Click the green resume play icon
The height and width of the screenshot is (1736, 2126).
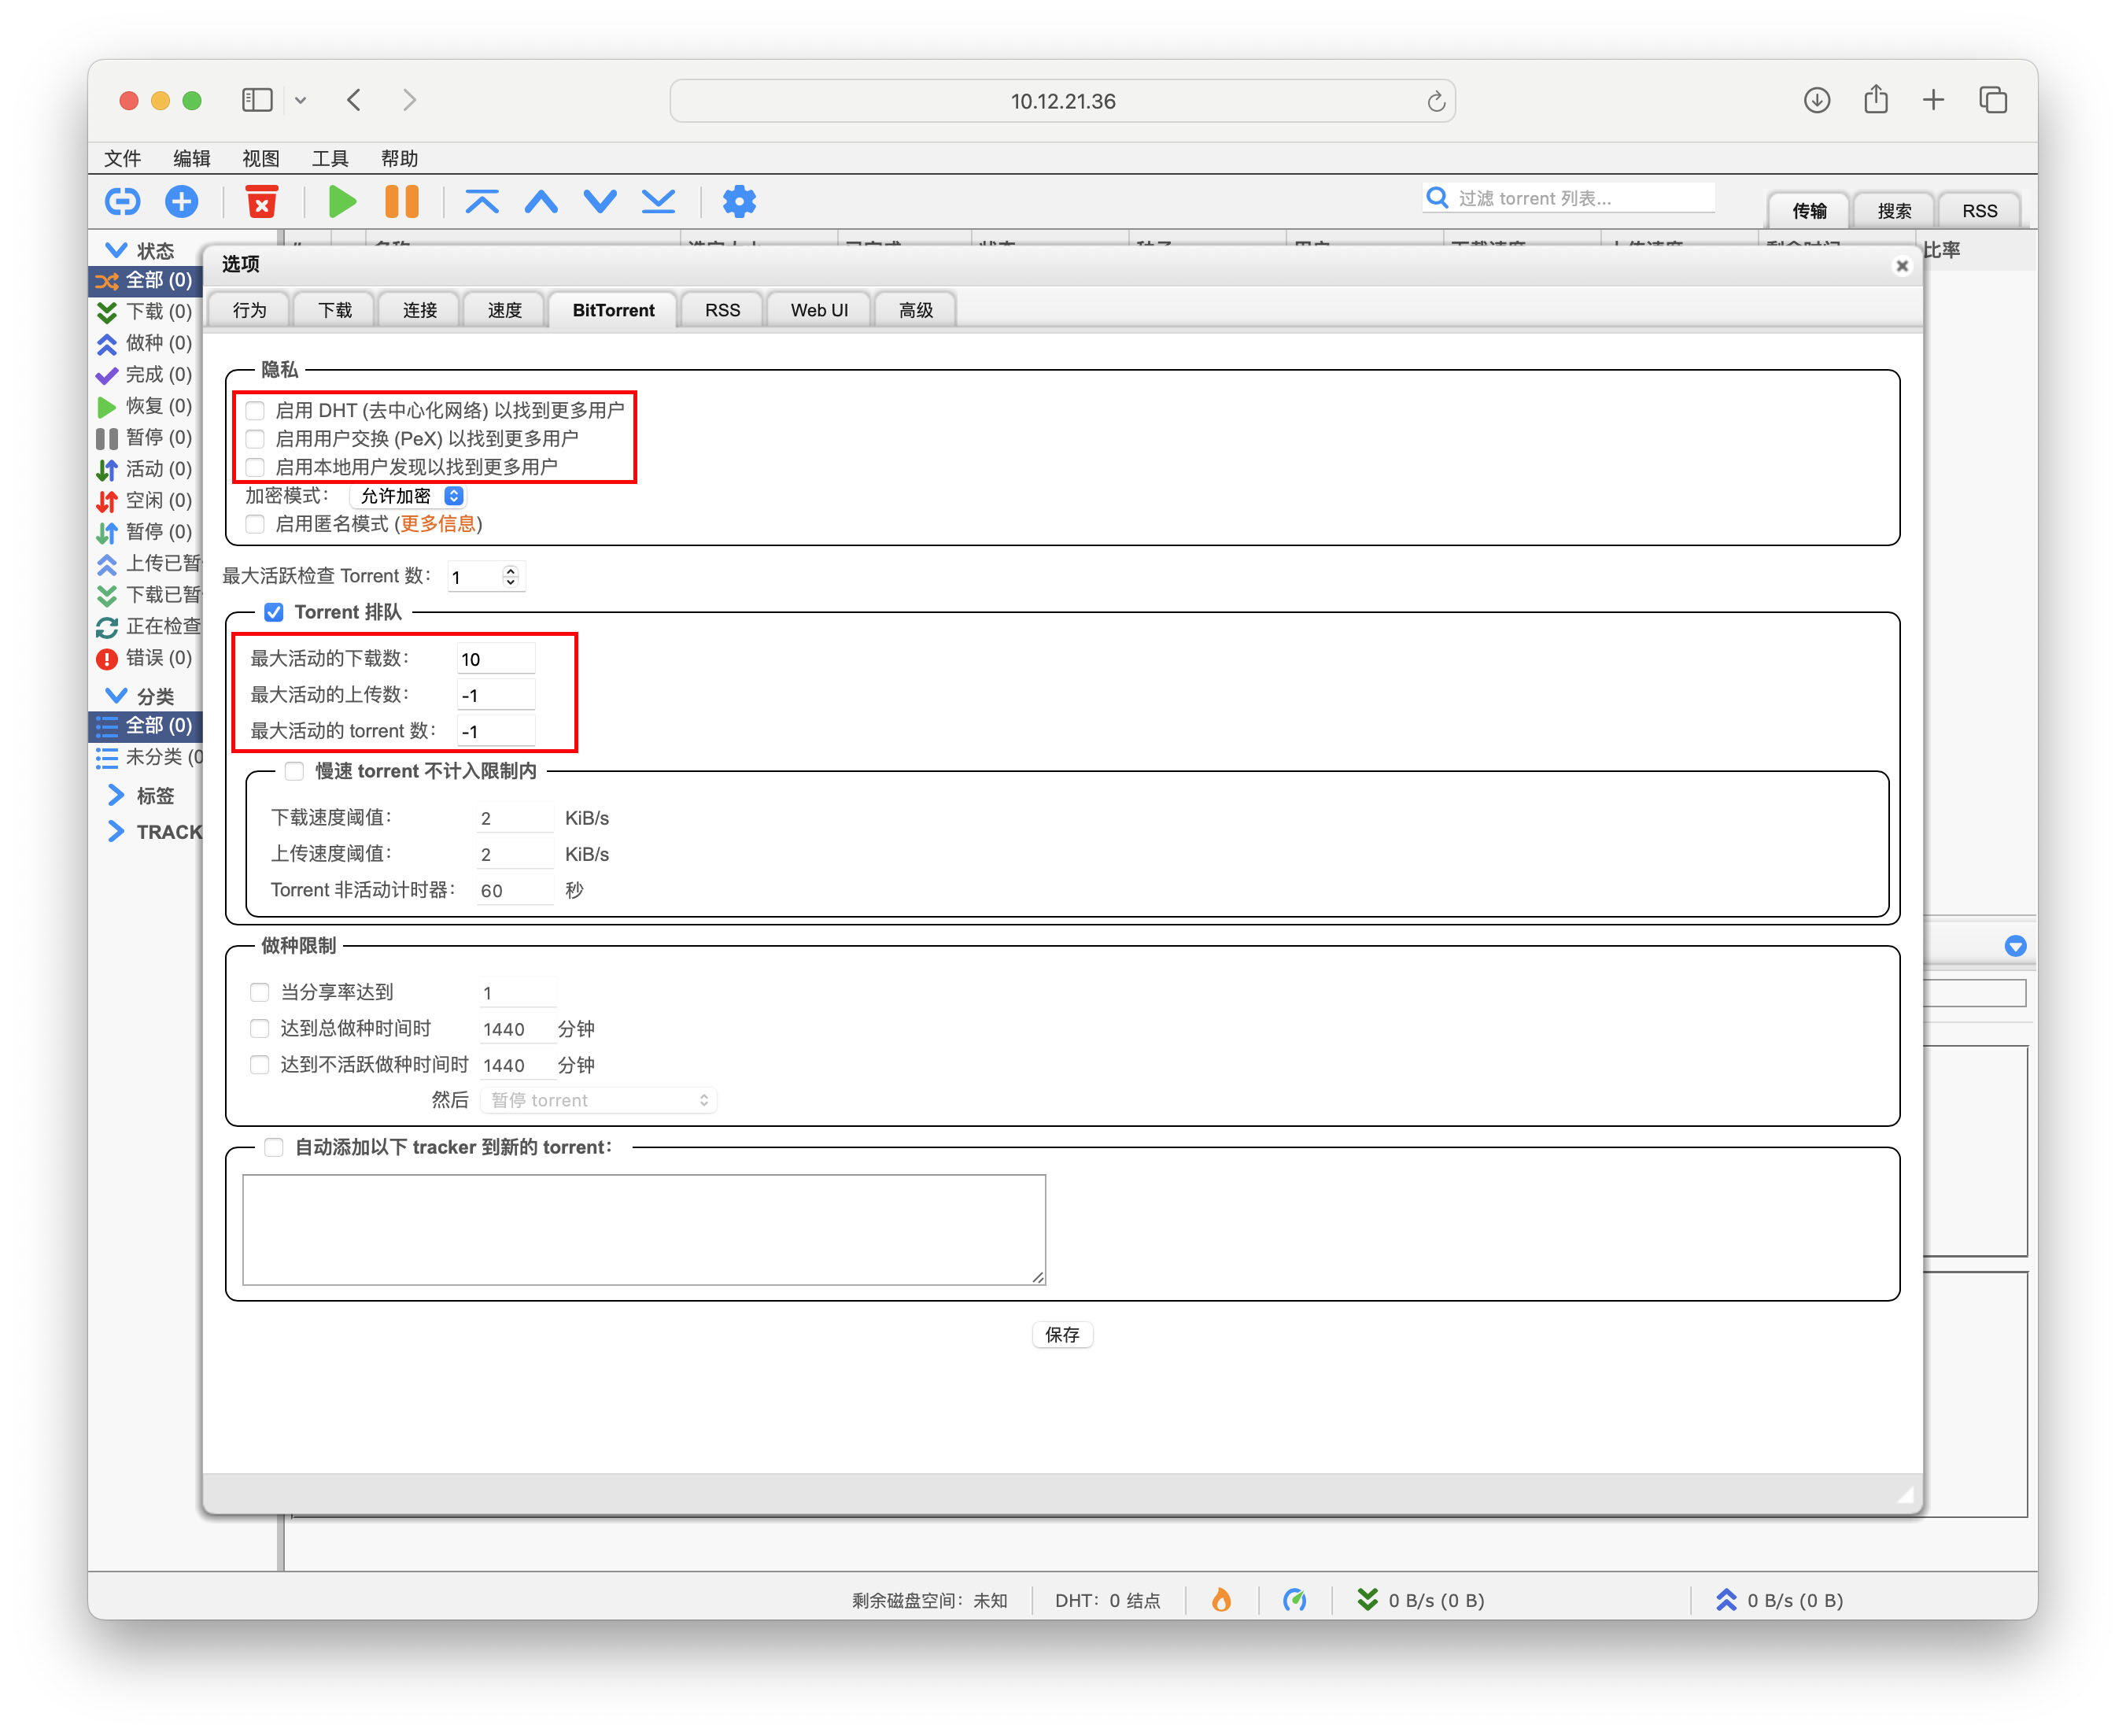[342, 201]
